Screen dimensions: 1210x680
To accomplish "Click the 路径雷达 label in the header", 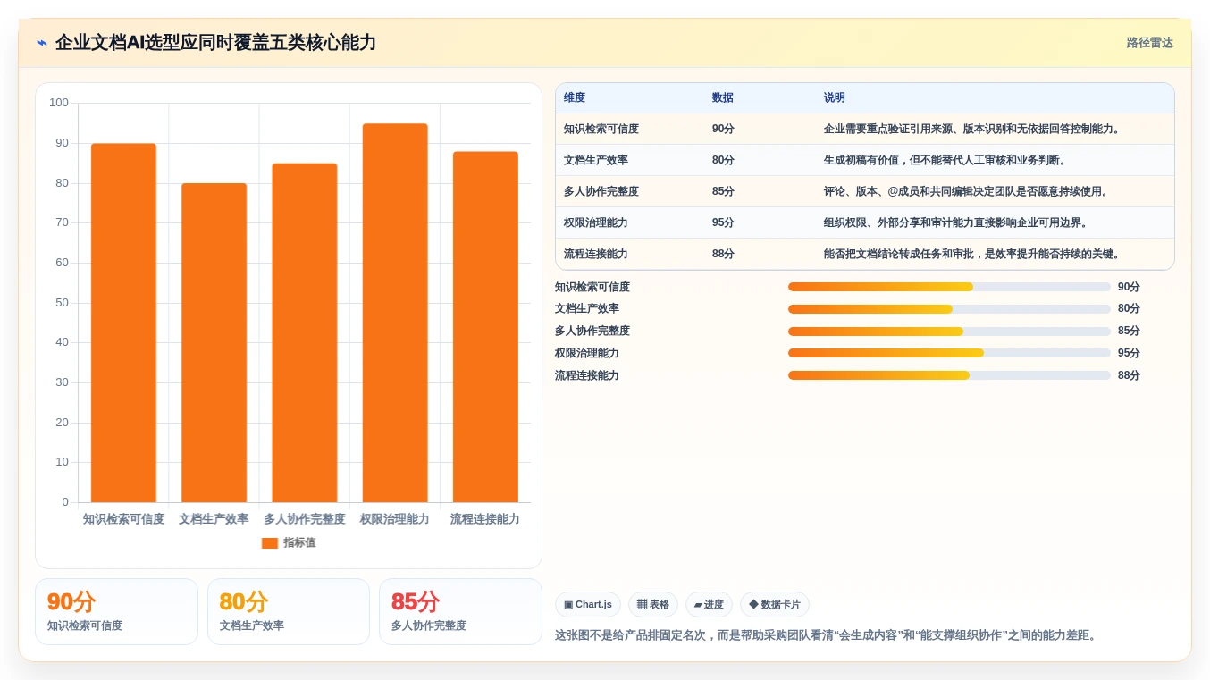I will click(1149, 43).
